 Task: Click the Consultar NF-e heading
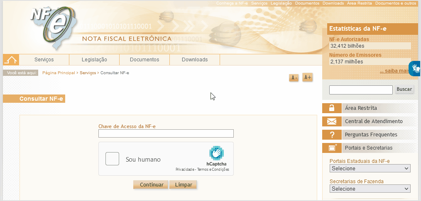click(41, 99)
